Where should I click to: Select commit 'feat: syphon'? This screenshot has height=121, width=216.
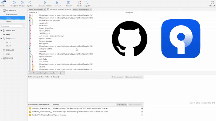[x=44, y=44]
